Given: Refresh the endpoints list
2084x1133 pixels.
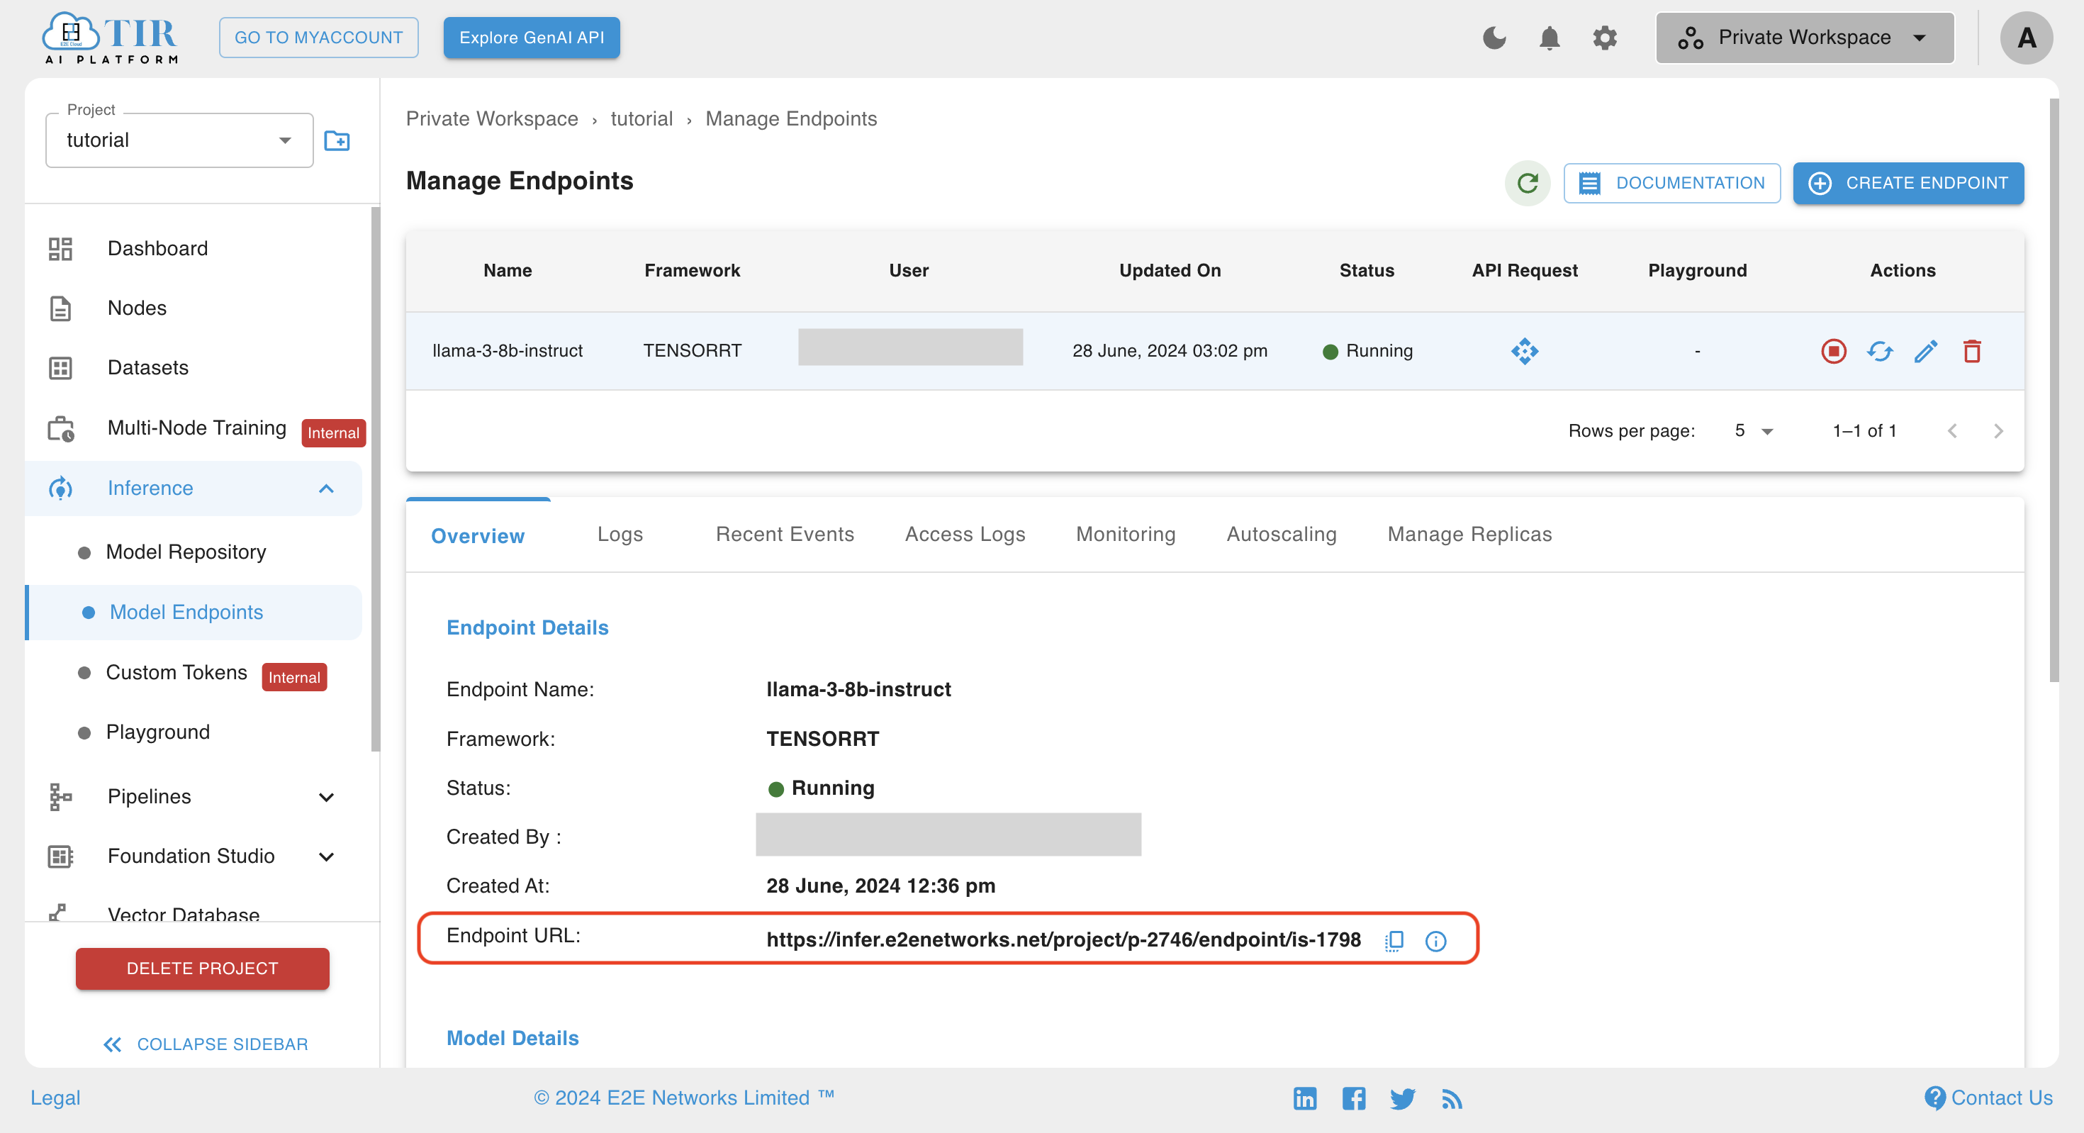Looking at the screenshot, I should coord(1527,183).
